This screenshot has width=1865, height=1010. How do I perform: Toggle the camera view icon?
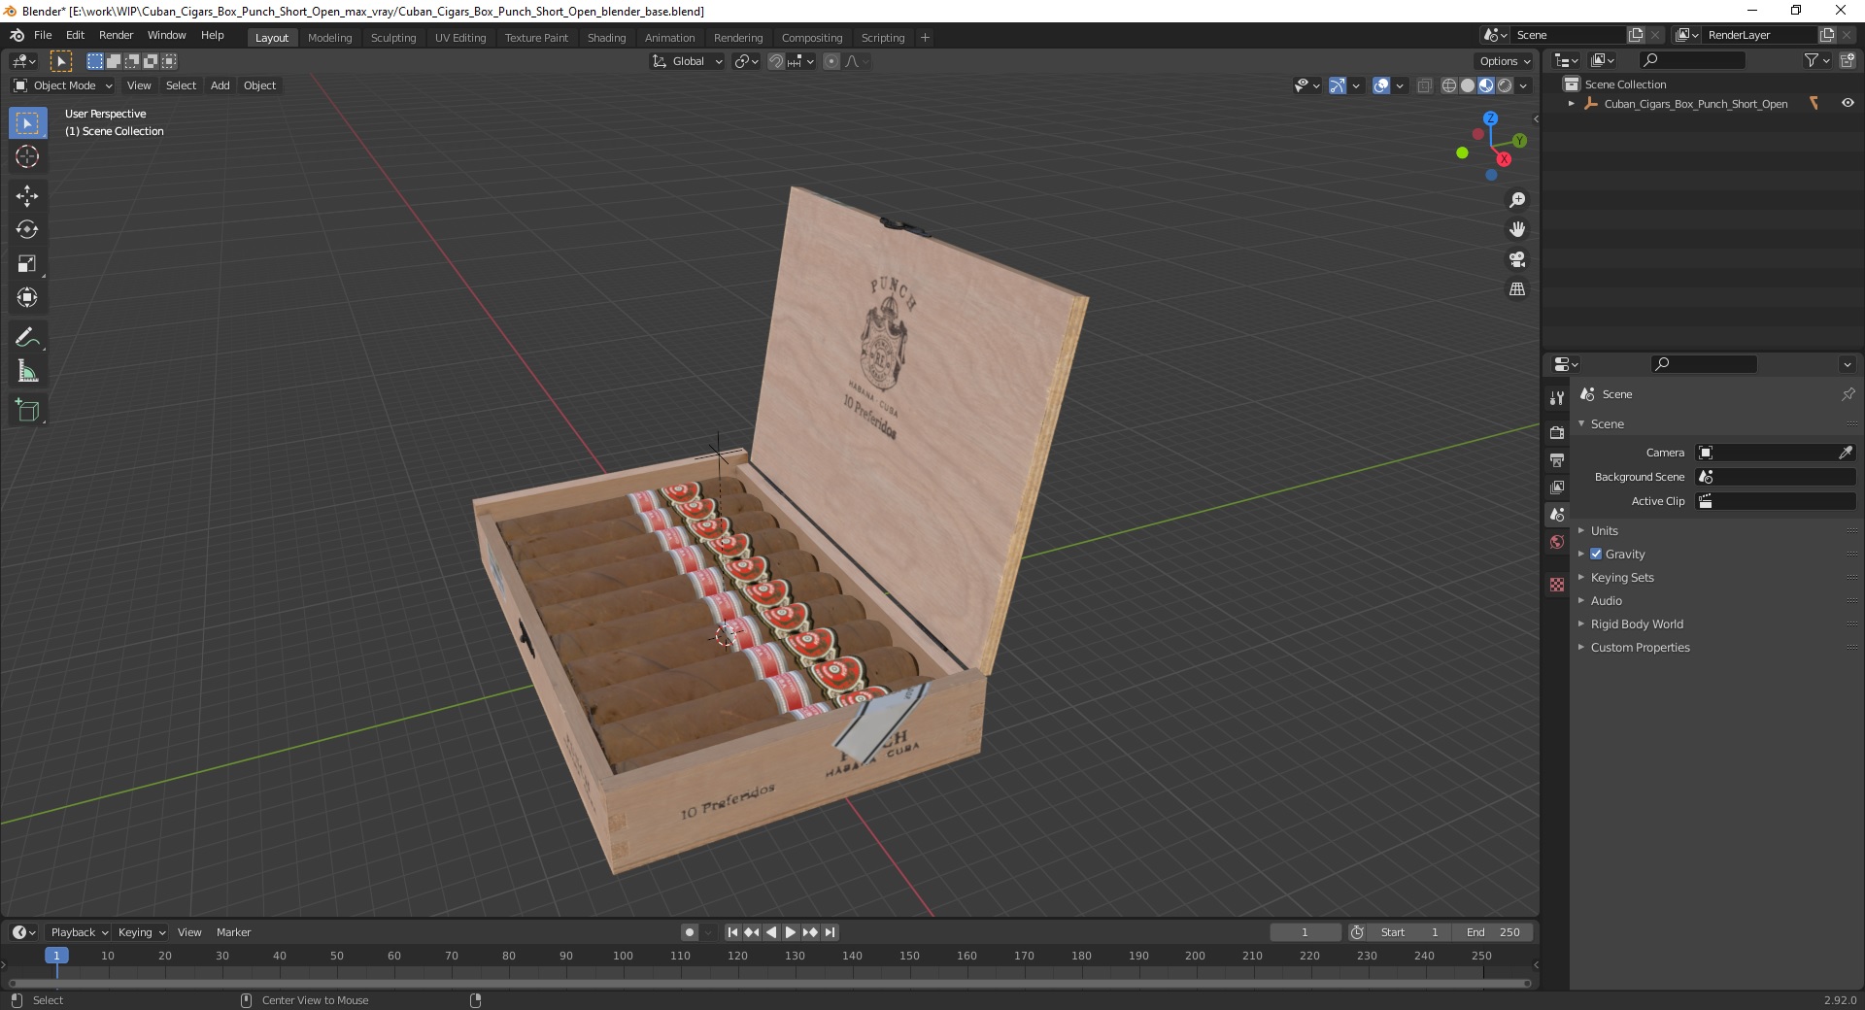[x=1516, y=260]
